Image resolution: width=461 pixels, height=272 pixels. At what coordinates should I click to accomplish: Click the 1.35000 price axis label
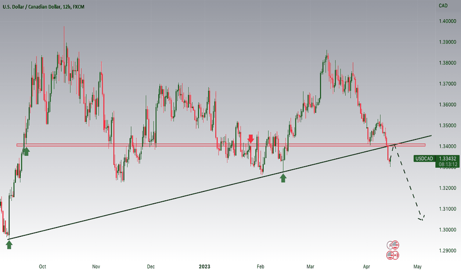click(x=448, y=126)
